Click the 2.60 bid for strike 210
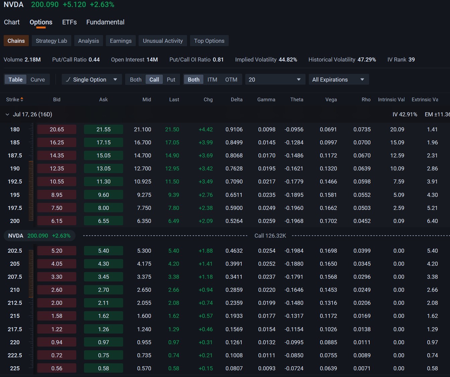The width and height of the screenshot is (450, 377). tap(57, 290)
